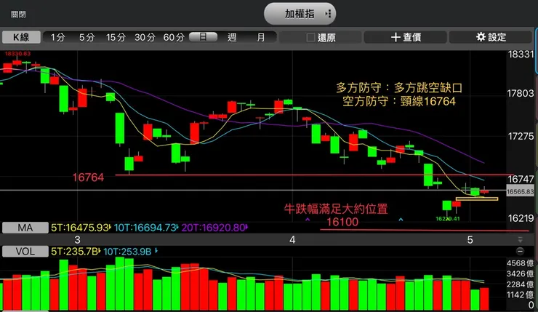Click the 16219 price axis label

(x=521, y=218)
